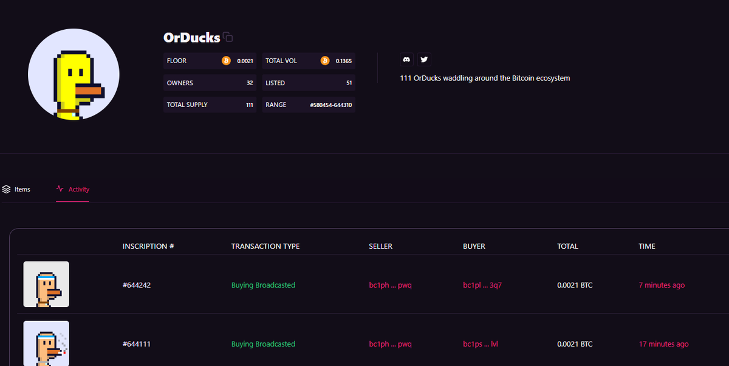Click the Bitcoin icon in the TOTAL VOL stat

325,61
